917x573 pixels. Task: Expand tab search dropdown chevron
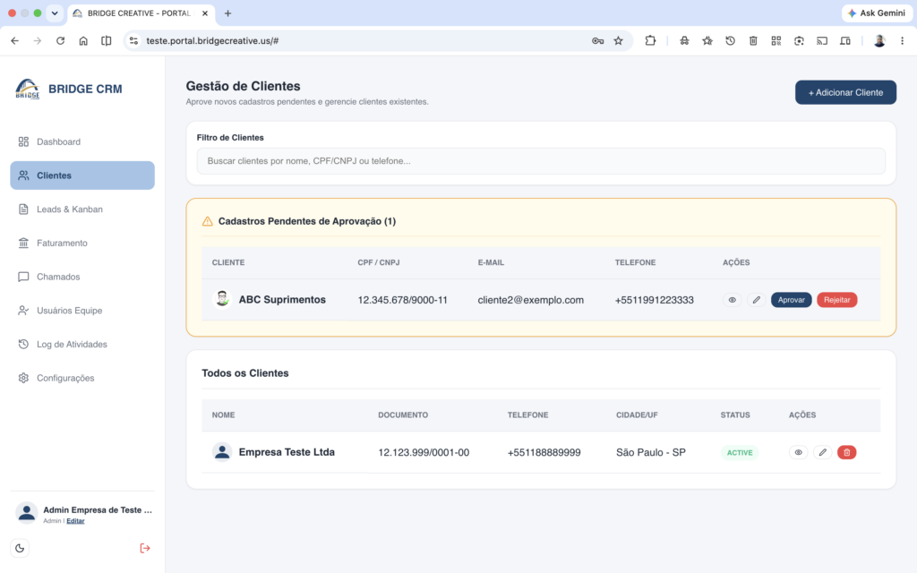pyautogui.click(x=55, y=13)
